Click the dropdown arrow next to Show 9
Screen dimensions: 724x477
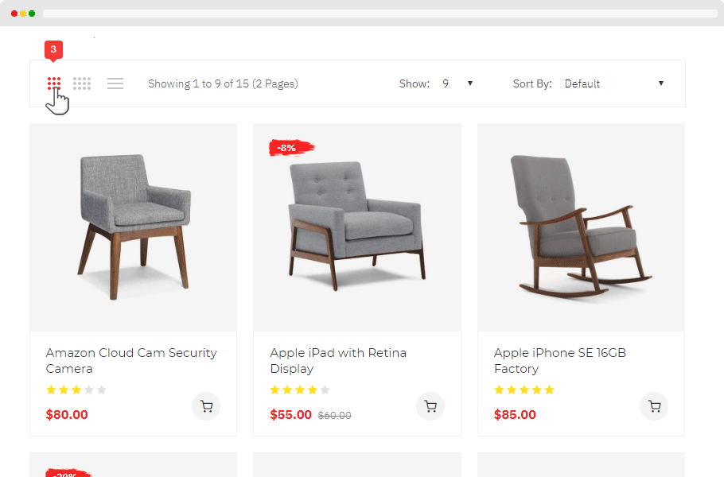470,83
